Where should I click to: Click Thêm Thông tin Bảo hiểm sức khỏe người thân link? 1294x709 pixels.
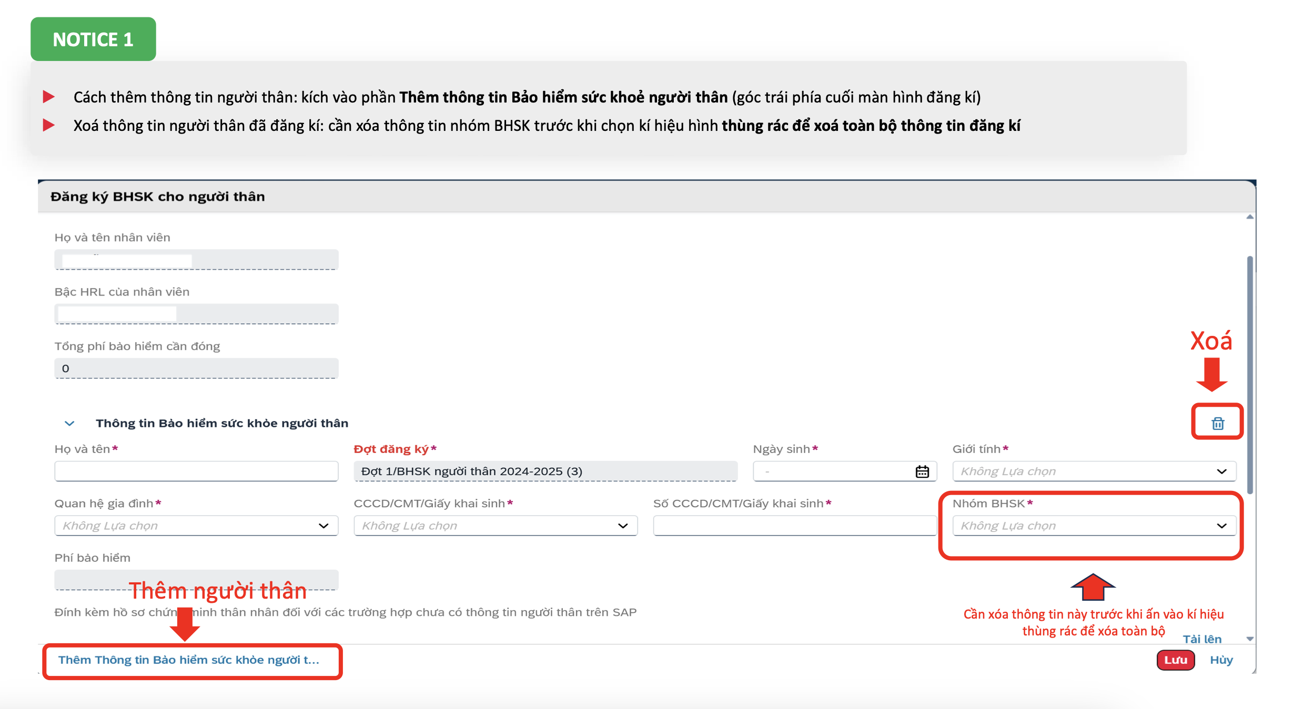[x=189, y=660]
